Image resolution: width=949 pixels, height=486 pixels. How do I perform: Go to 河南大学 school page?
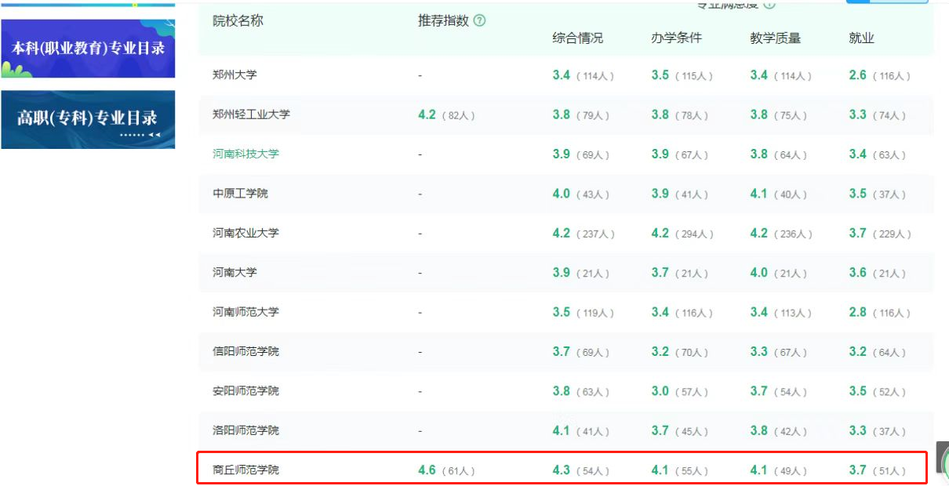pyautogui.click(x=235, y=273)
